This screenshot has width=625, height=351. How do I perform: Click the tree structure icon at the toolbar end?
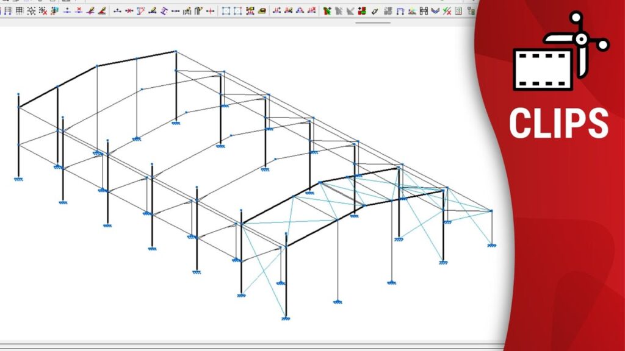(470, 11)
